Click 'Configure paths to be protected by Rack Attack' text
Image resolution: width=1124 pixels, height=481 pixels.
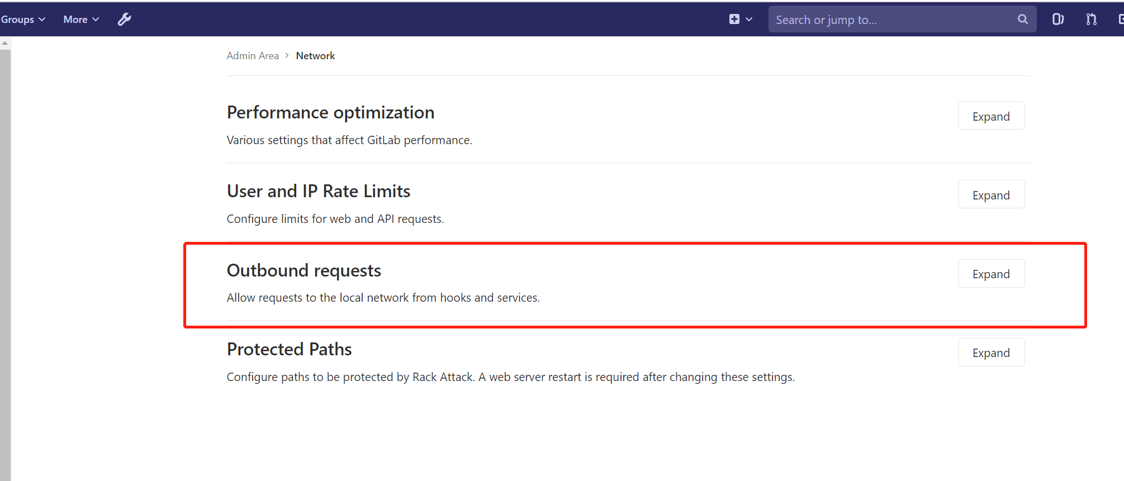[510, 377]
